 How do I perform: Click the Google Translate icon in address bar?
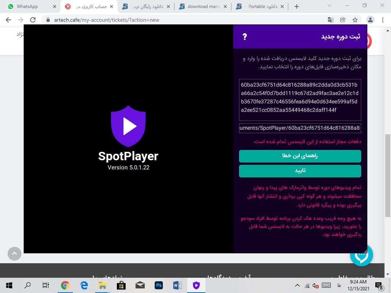coord(331,20)
